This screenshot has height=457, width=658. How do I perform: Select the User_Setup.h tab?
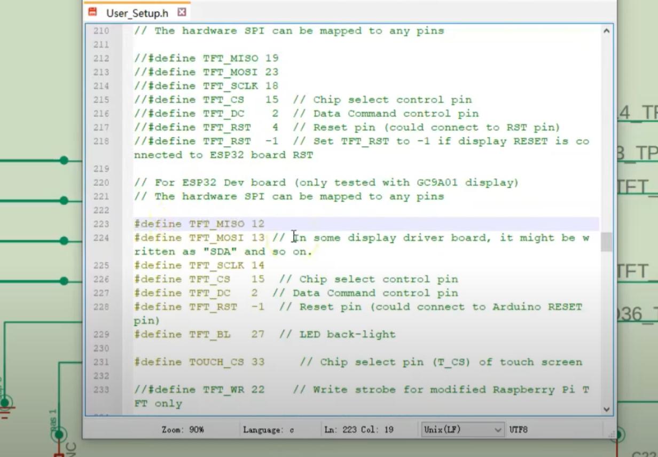click(x=137, y=12)
